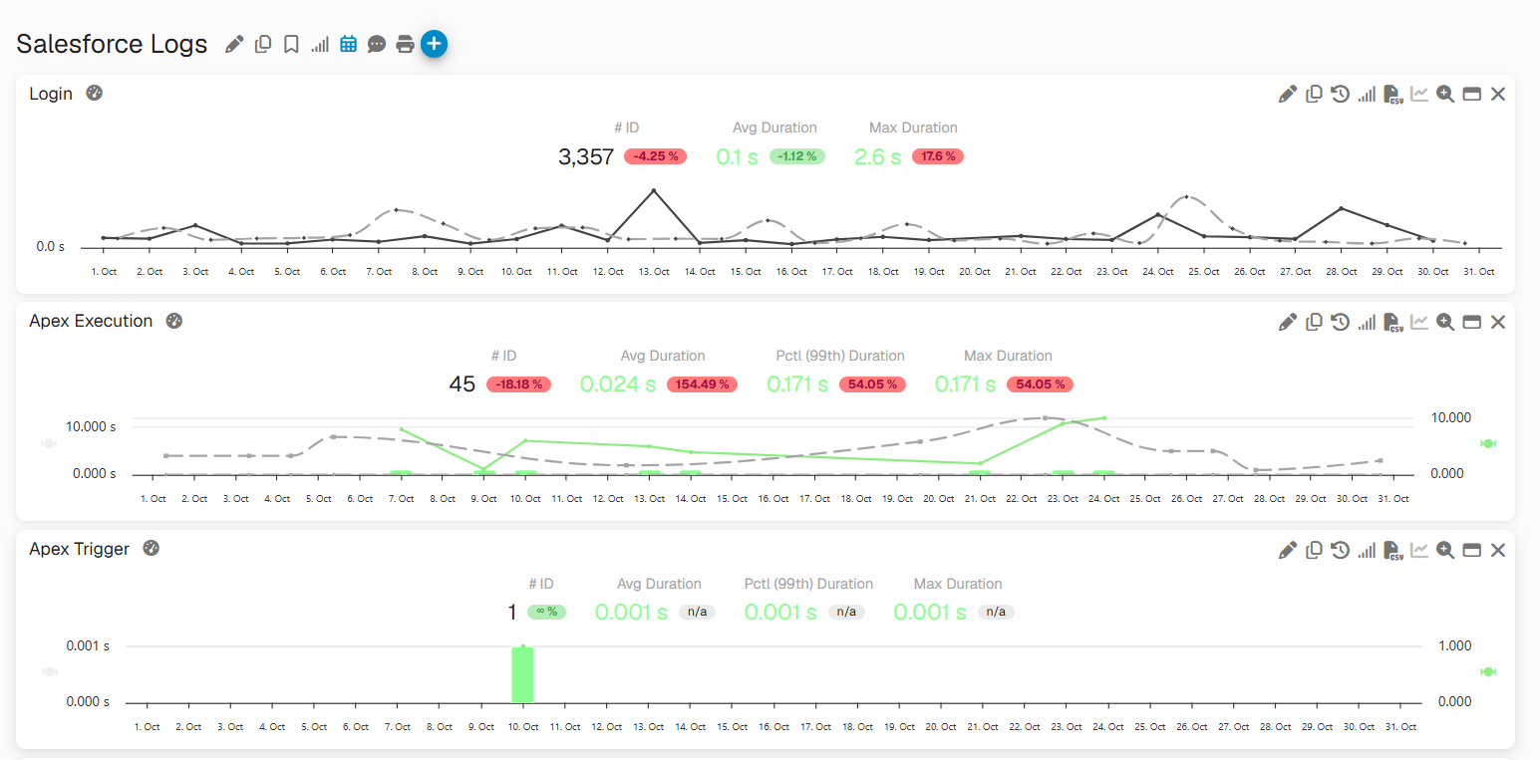Maximize the Login widget panel

pyautogui.click(x=1471, y=94)
